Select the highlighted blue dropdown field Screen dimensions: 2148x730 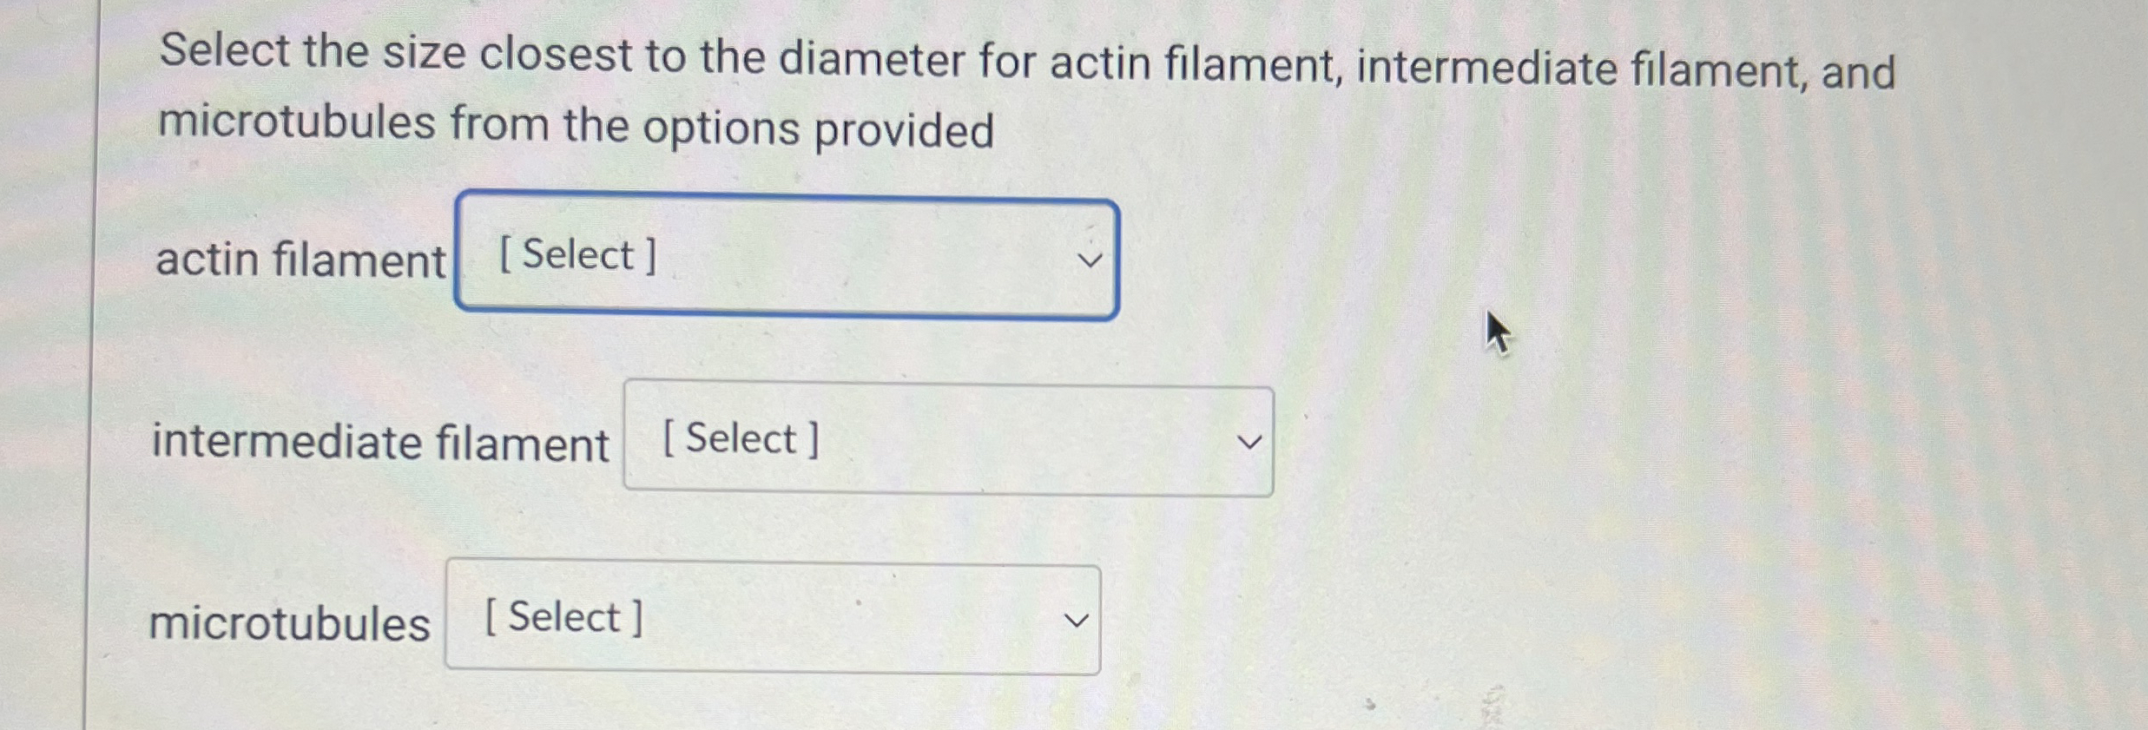[x=786, y=256]
